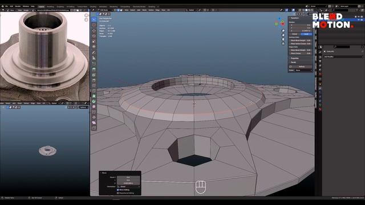Image resolution: width=365 pixels, height=205 pixels.
Task: Collapse the Transform panel section
Action: (x=294, y=18)
